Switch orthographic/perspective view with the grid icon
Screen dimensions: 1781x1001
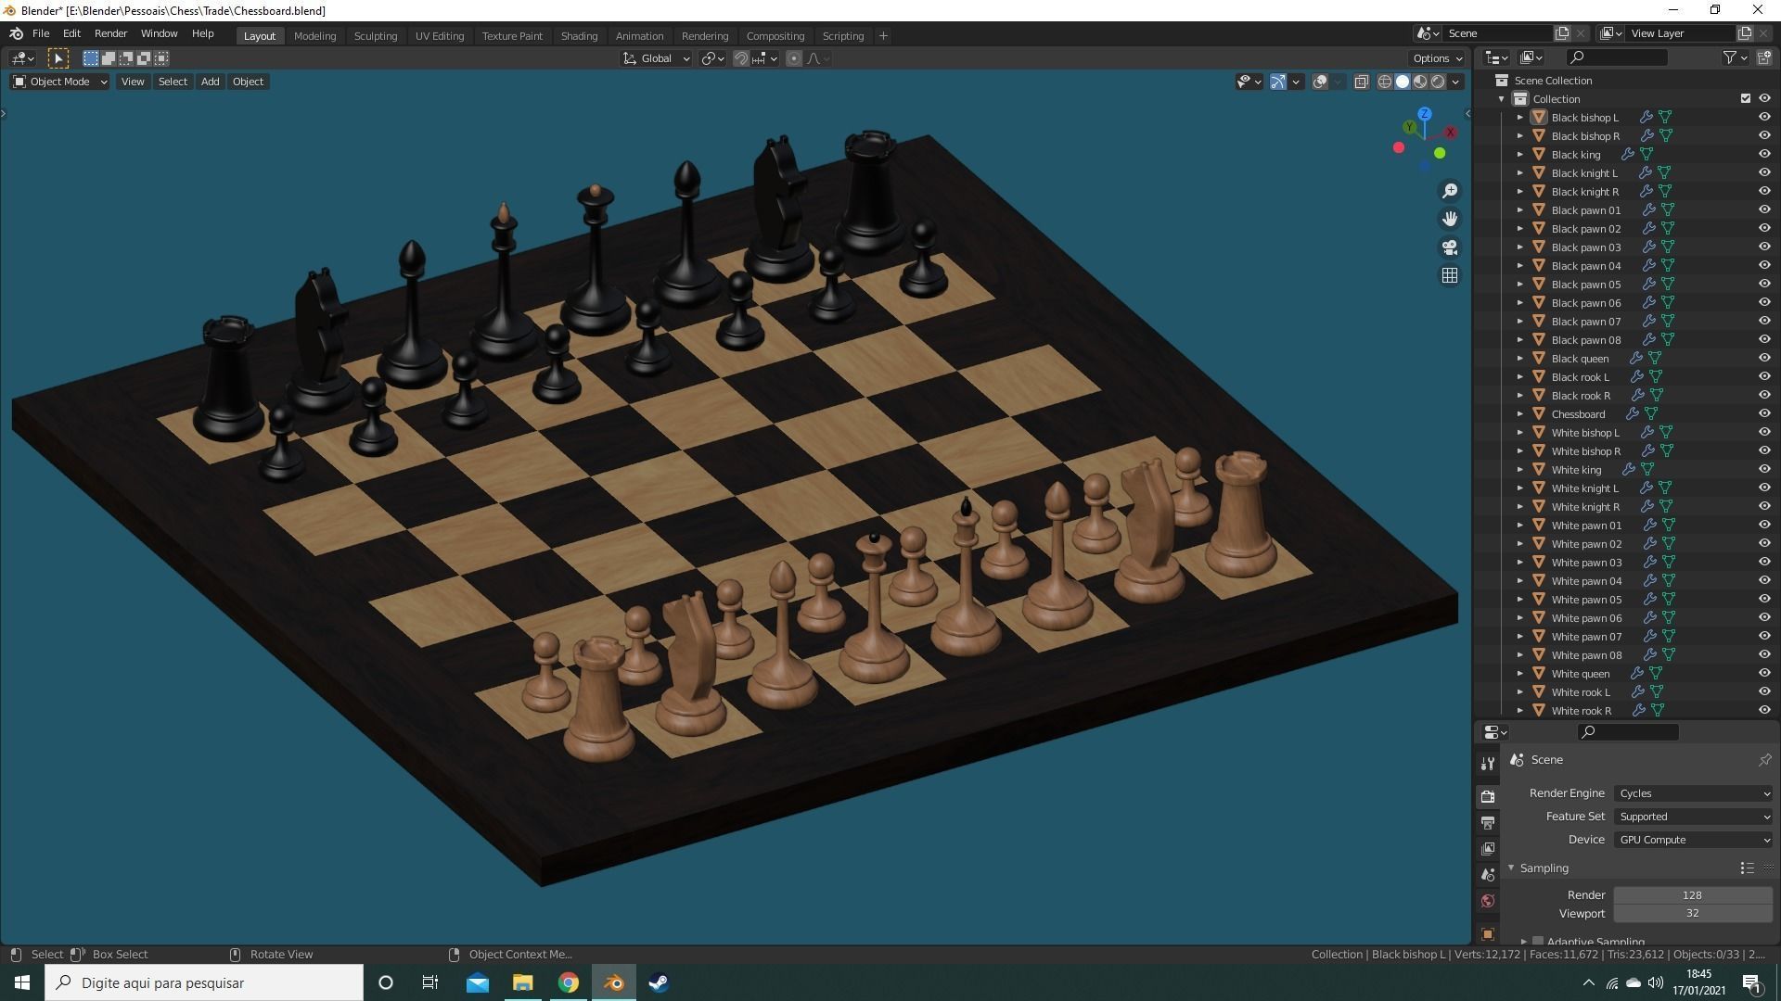click(x=1450, y=275)
